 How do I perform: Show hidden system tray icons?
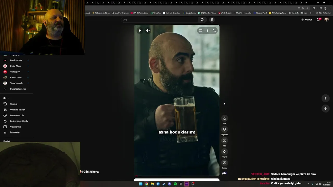(308, 184)
